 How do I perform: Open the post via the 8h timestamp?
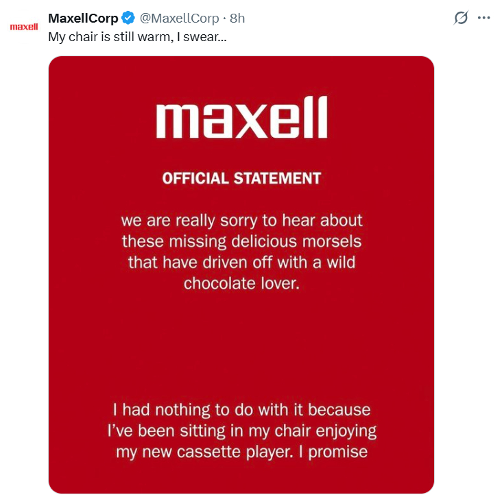237,19
